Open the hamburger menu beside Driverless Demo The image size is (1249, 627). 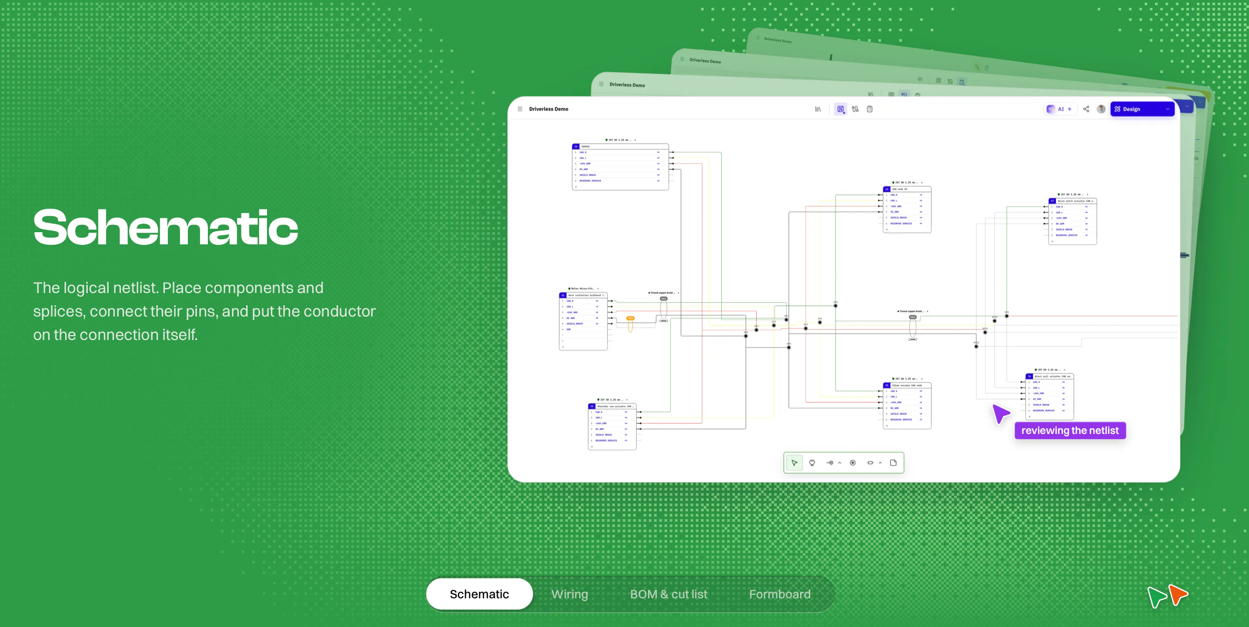tap(520, 109)
